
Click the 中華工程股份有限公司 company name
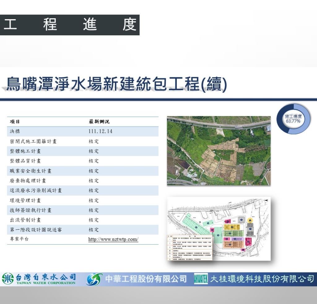[146, 279]
